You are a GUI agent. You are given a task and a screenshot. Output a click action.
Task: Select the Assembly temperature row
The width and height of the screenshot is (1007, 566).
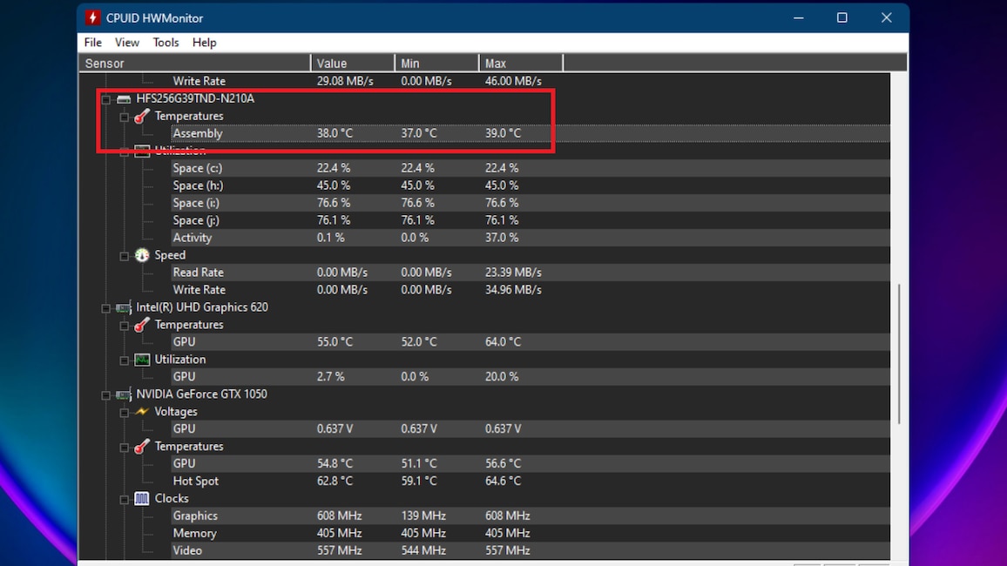point(530,133)
